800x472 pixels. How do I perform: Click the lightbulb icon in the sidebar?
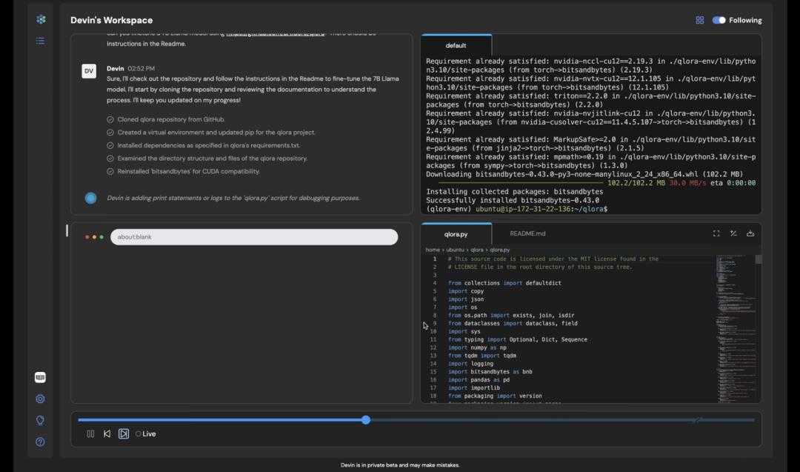pos(40,420)
